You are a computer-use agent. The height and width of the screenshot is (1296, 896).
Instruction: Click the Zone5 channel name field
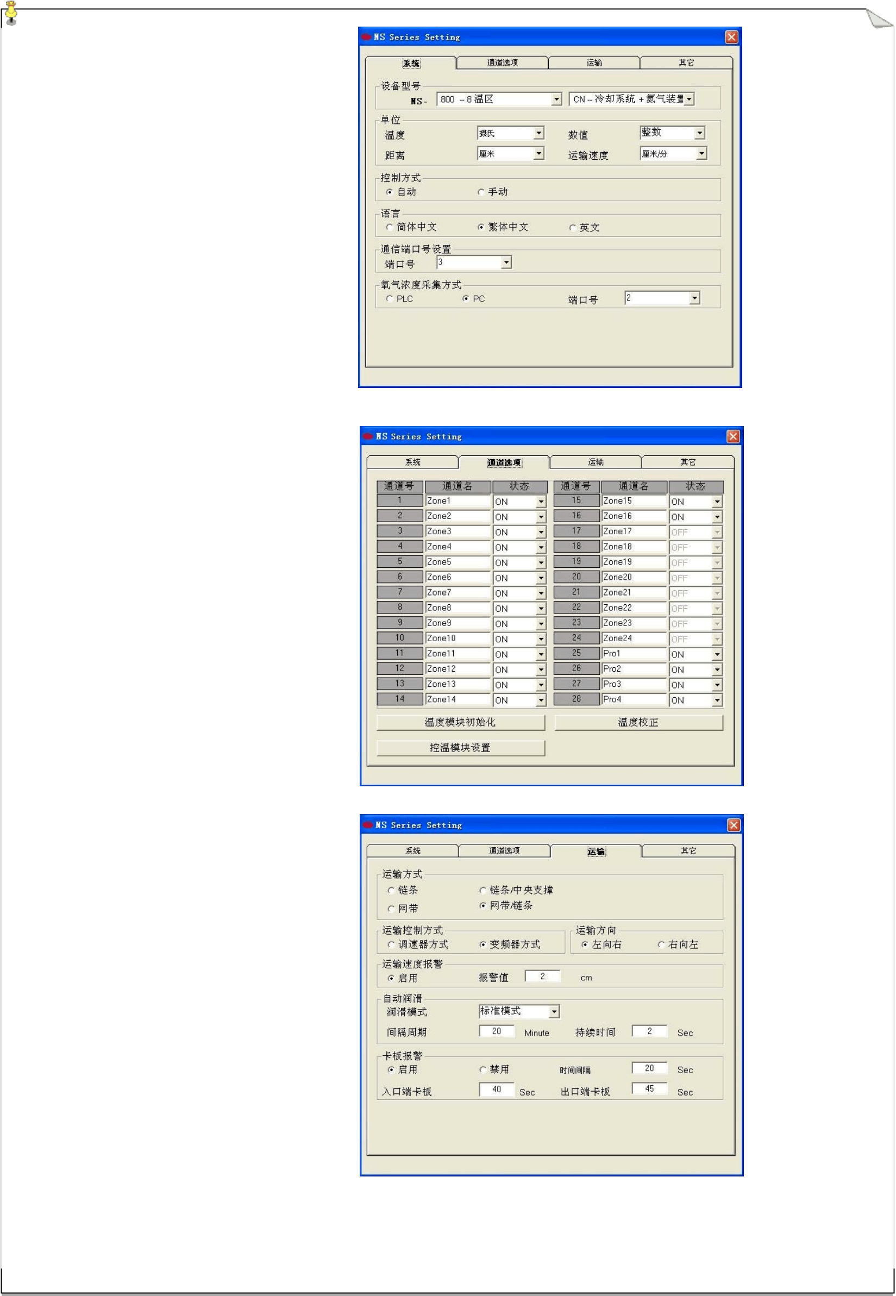pyautogui.click(x=458, y=562)
